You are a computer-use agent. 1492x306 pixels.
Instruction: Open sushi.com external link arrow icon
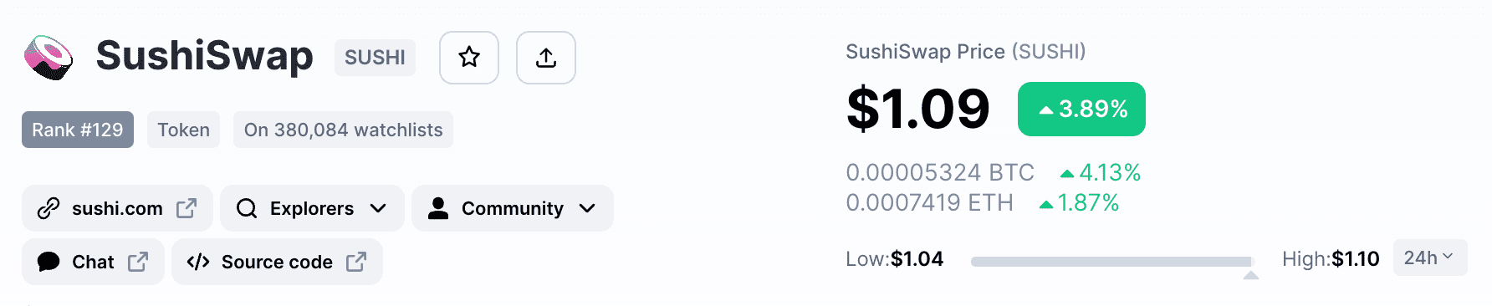tap(186, 208)
